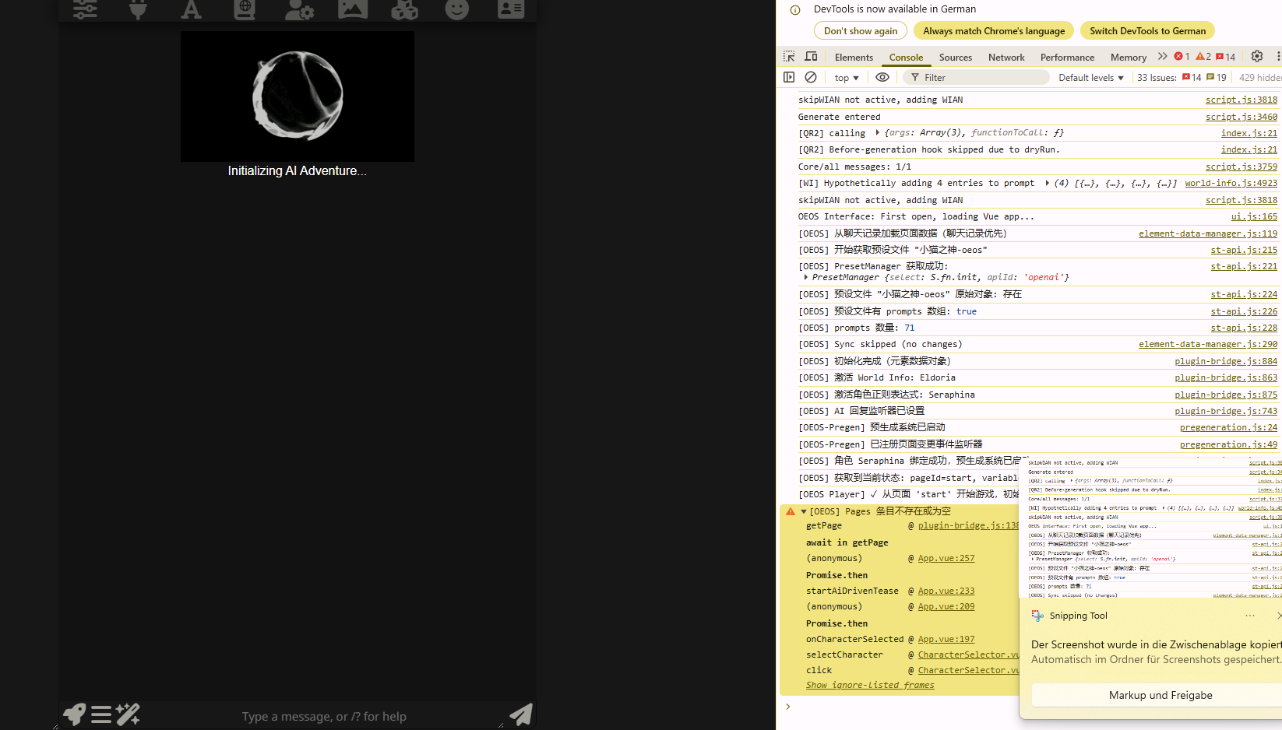Open AI response configuration sliders panel
Image resolution: width=1282 pixels, height=730 pixels.
(85, 9)
